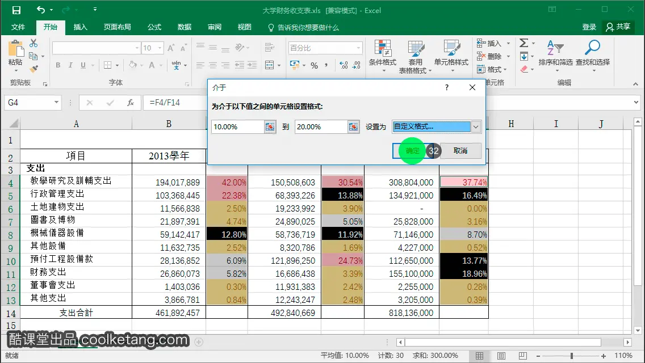This screenshot has height=363, width=645.
Task: Click the Font Color A icon
Action: tap(152, 65)
